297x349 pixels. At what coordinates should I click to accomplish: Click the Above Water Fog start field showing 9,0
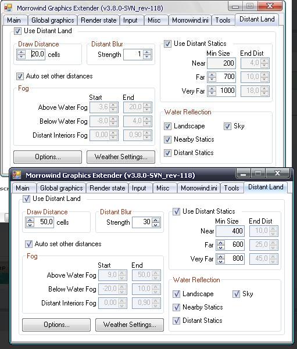pyautogui.click(x=113, y=275)
